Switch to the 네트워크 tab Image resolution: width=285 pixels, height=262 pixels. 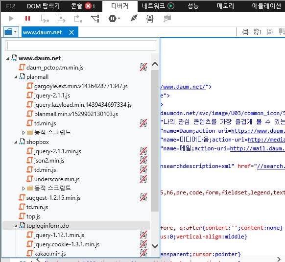pos(158,6)
